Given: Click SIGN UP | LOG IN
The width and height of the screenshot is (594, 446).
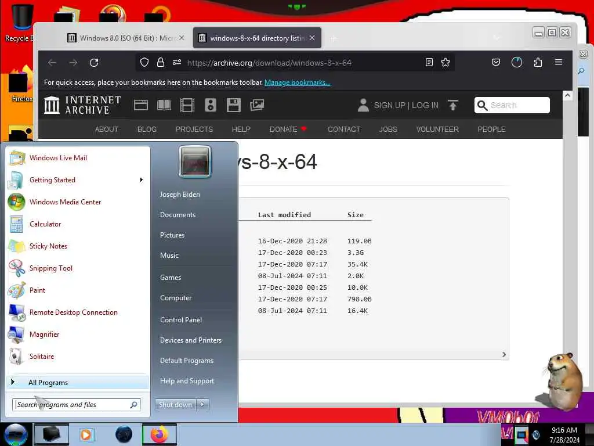Looking at the screenshot, I should point(406,105).
